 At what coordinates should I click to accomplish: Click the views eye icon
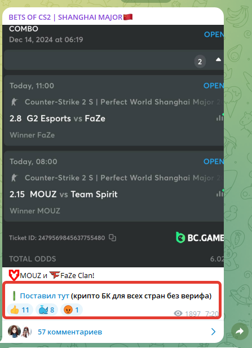(178, 314)
